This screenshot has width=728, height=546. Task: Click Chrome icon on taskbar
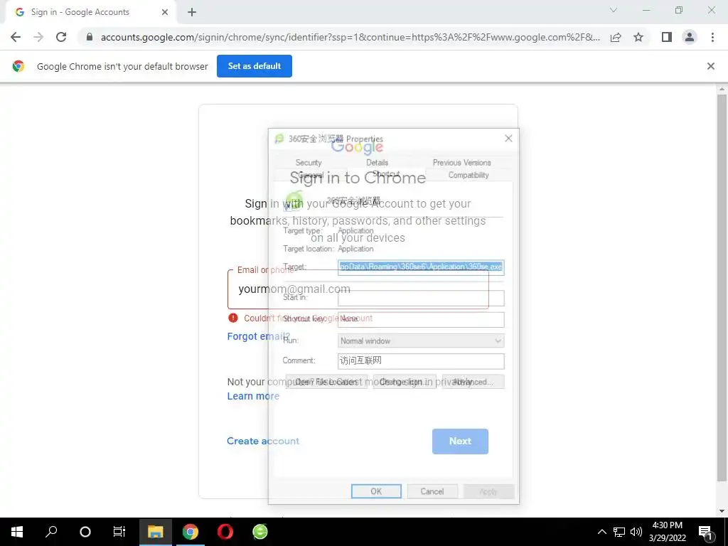[191, 532]
